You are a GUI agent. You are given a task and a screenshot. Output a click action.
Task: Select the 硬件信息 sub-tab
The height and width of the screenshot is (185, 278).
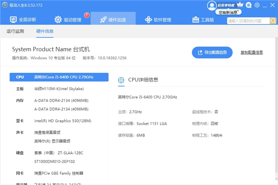[x=44, y=31]
